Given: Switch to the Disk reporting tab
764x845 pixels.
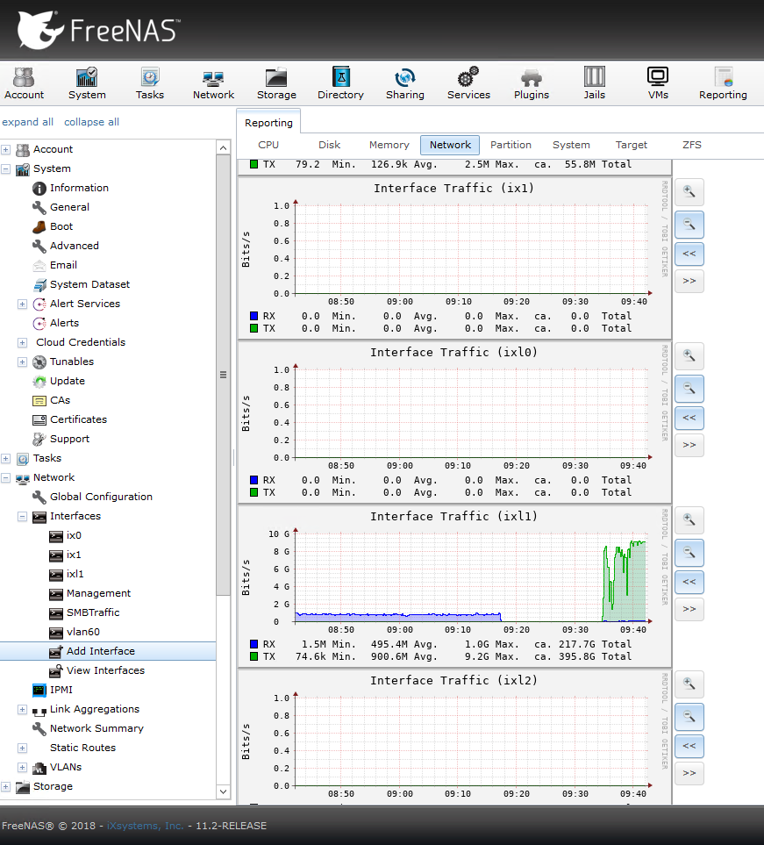Looking at the screenshot, I should pos(329,145).
